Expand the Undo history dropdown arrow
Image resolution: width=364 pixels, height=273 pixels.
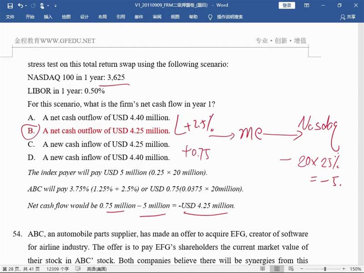[x=26, y=5]
